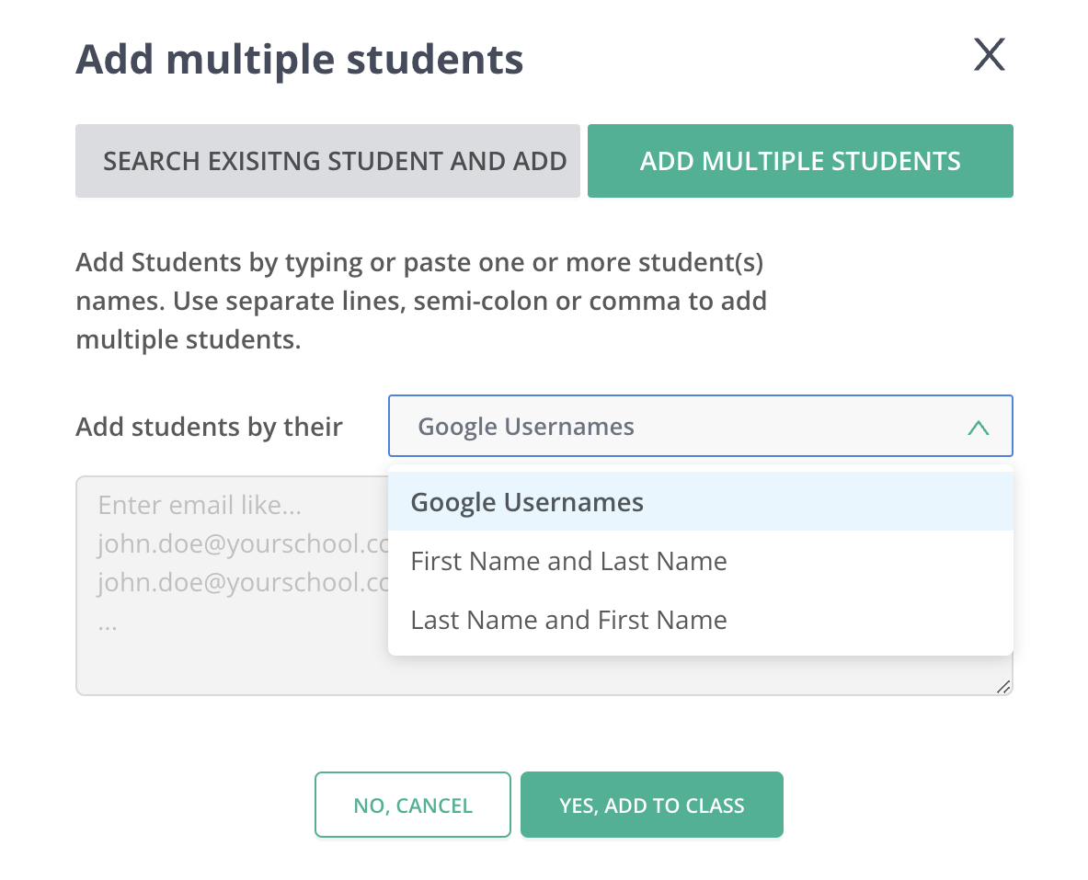1088x880 pixels.
Task: Click the 'Add multiple students' dialog title
Action: pyautogui.click(x=300, y=59)
